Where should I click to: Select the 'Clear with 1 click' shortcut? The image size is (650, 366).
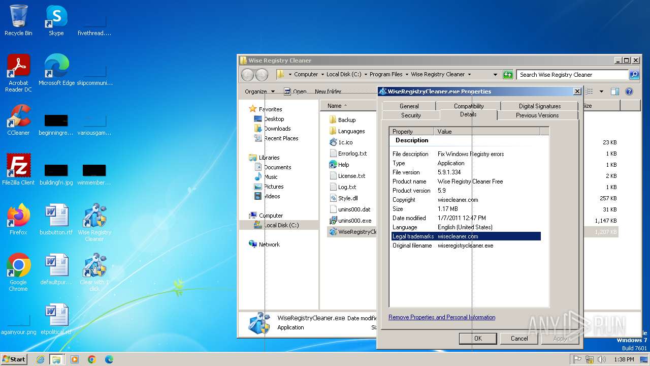[94, 272]
